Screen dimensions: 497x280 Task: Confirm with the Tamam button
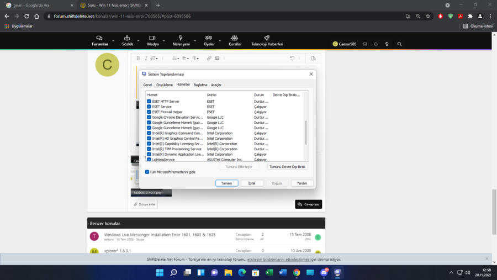[x=226, y=183]
